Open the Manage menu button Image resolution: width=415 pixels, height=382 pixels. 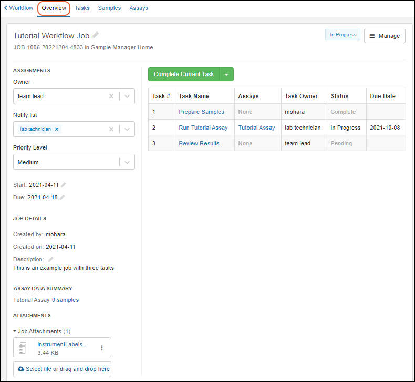(x=385, y=36)
